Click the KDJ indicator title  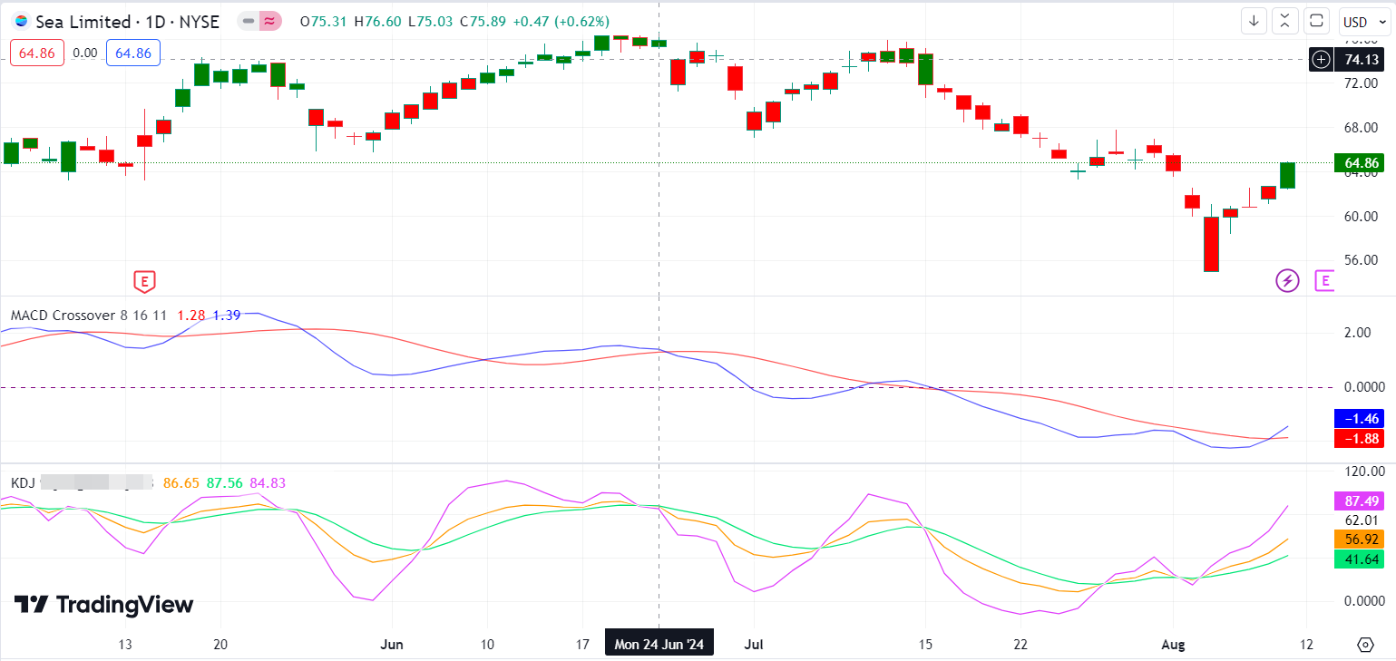click(23, 483)
